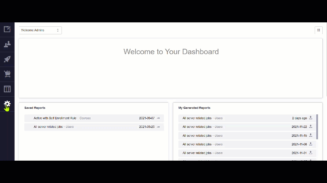
Task: Run the saved All server related jobs arrow
Action: coord(158,127)
